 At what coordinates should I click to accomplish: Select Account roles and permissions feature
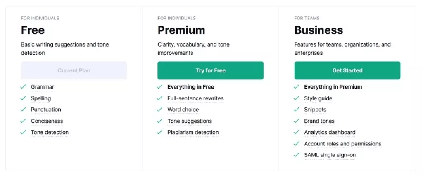click(x=342, y=144)
